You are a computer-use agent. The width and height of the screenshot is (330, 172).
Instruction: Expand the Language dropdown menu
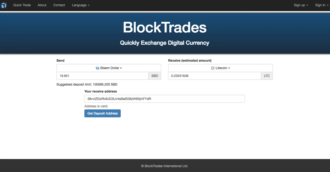click(x=81, y=5)
